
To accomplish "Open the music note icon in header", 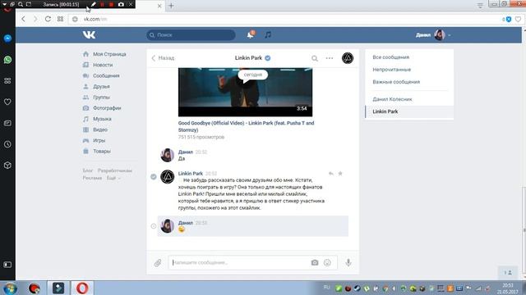I will [x=268, y=34].
